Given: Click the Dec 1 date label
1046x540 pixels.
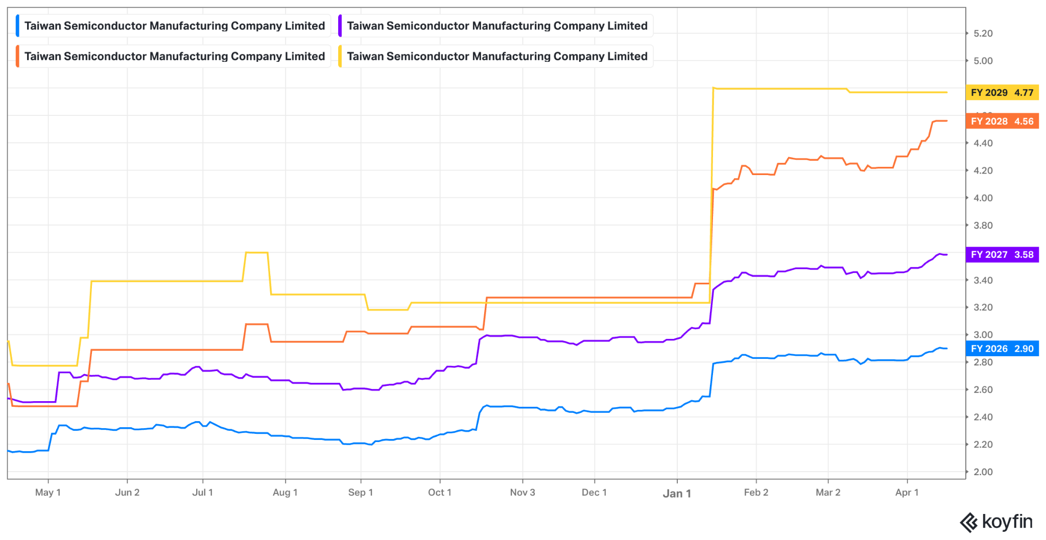Looking at the screenshot, I should coord(595,493).
